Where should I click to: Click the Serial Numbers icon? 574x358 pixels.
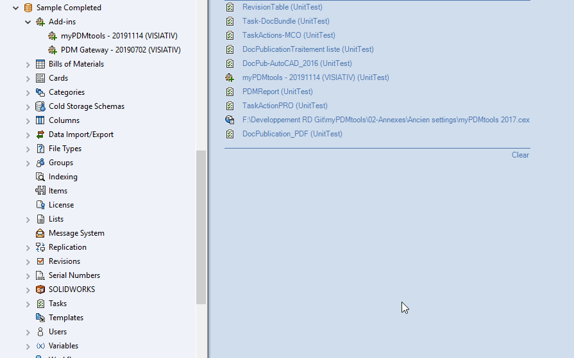(x=40, y=275)
